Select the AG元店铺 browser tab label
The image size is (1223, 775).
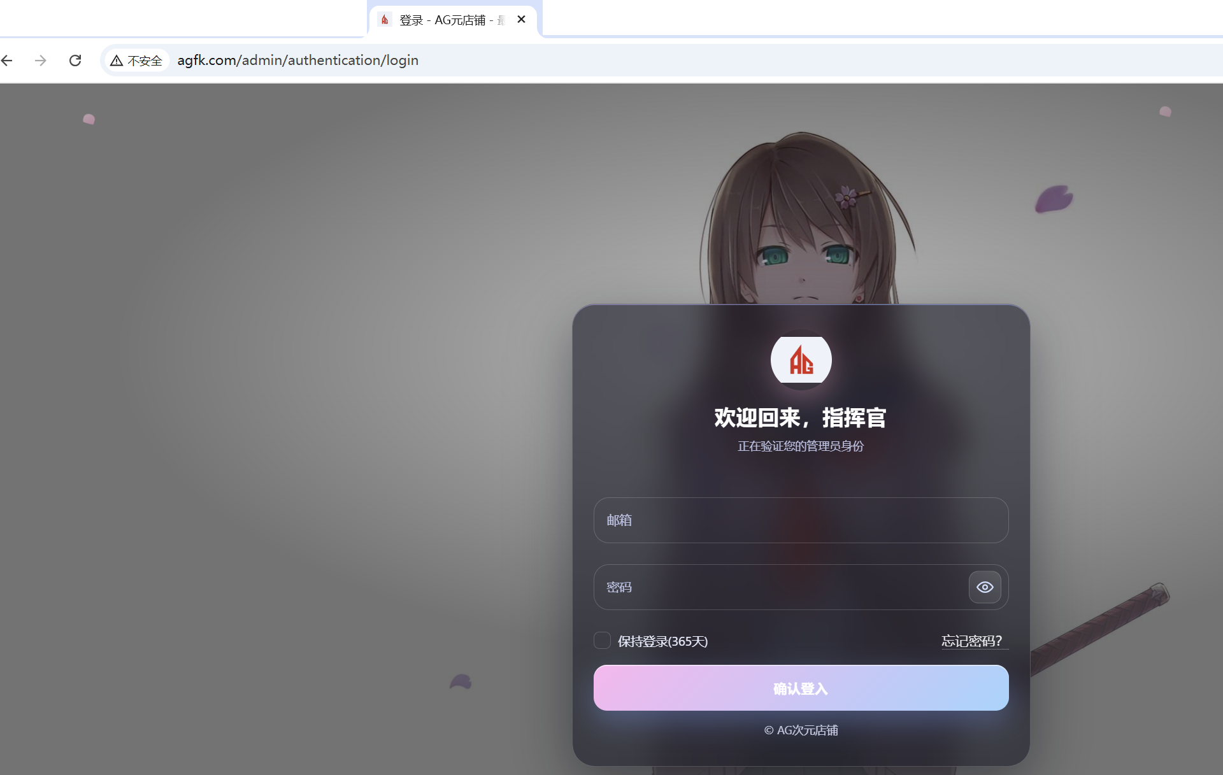tap(446, 20)
